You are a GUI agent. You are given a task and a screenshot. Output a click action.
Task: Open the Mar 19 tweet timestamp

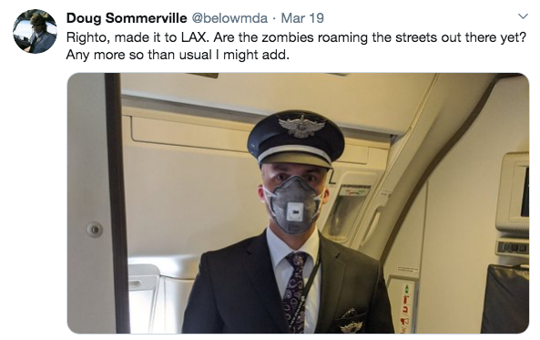302,18
